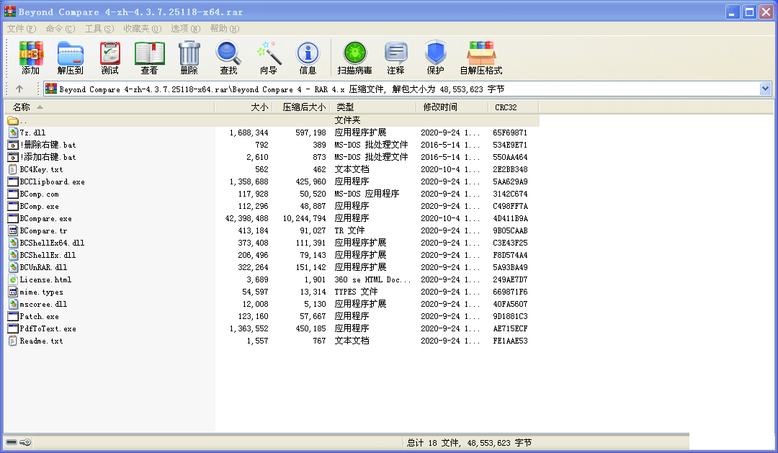This screenshot has height=453, width=778.
Task: Sort by 大小 column header
Action: [x=243, y=107]
